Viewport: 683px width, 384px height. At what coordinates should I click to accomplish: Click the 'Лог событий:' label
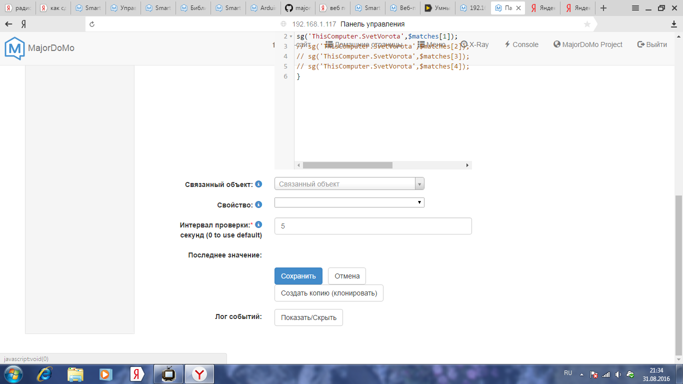coord(238,316)
